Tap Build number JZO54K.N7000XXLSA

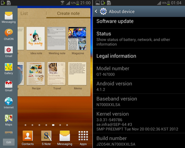tap(139, 141)
